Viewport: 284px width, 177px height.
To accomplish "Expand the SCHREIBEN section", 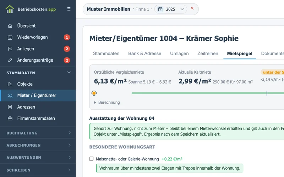I will (38, 170).
